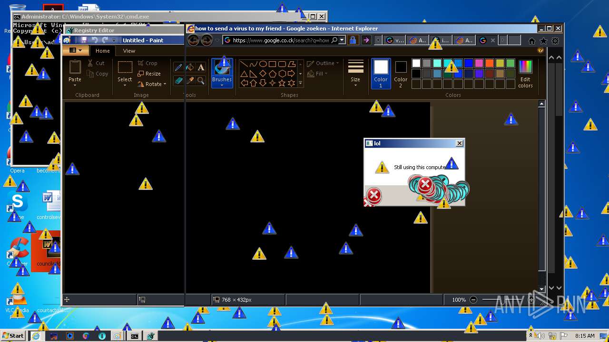Click the lock security icon in address bar
609x342 pixels.
point(353,40)
